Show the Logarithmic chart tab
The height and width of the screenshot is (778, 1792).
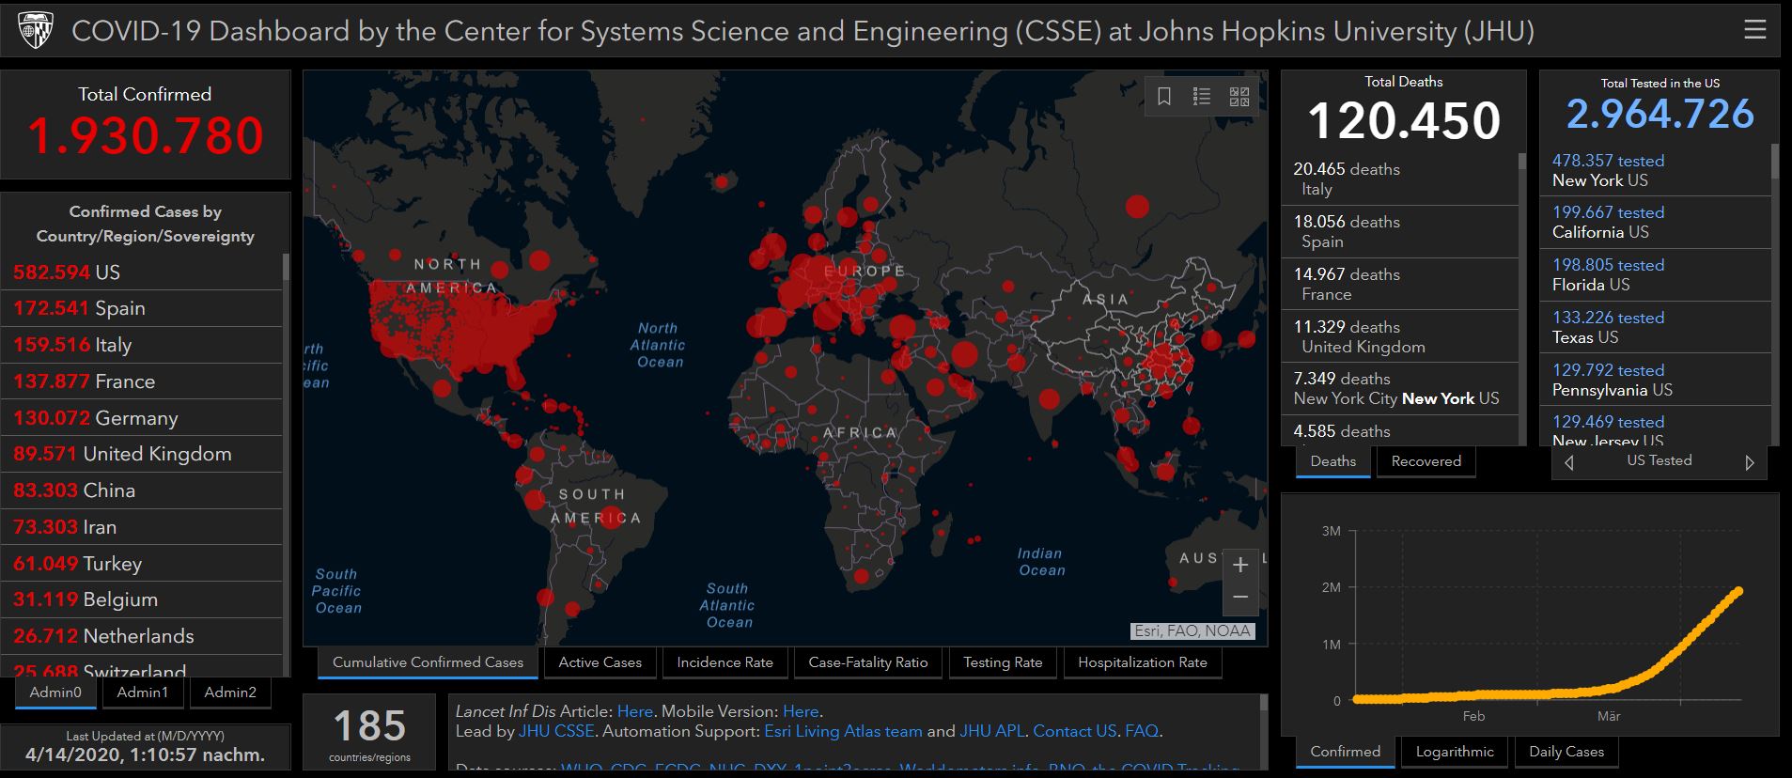click(1455, 752)
